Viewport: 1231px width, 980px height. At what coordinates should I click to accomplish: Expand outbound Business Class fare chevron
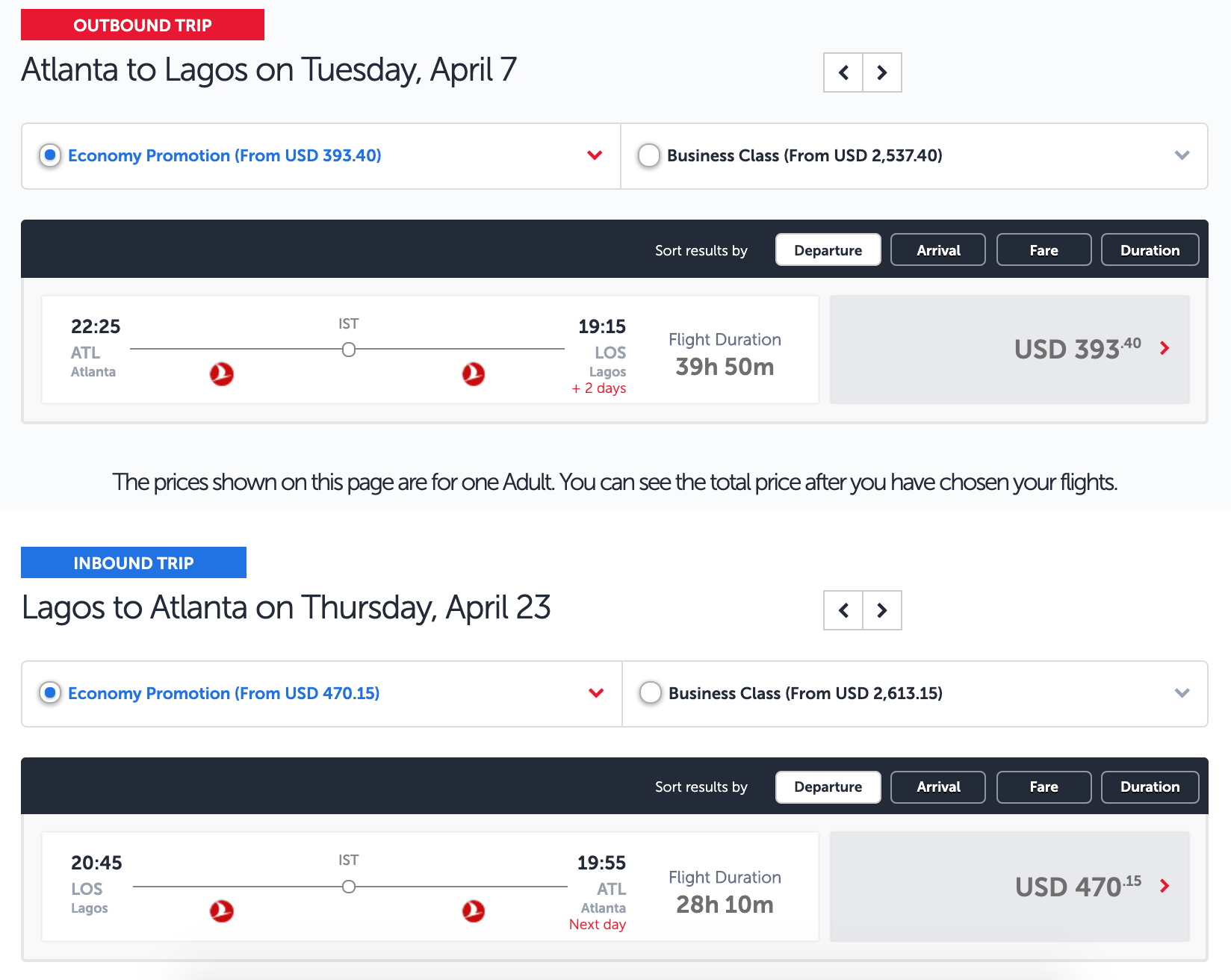click(x=1182, y=155)
